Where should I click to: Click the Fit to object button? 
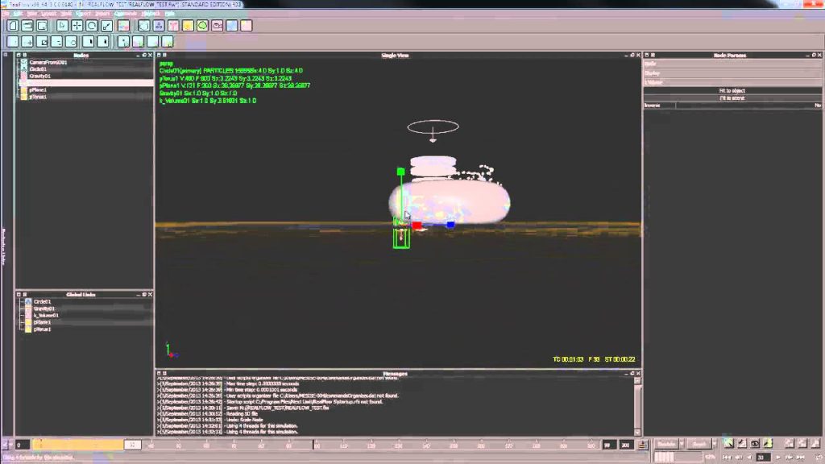coord(732,90)
